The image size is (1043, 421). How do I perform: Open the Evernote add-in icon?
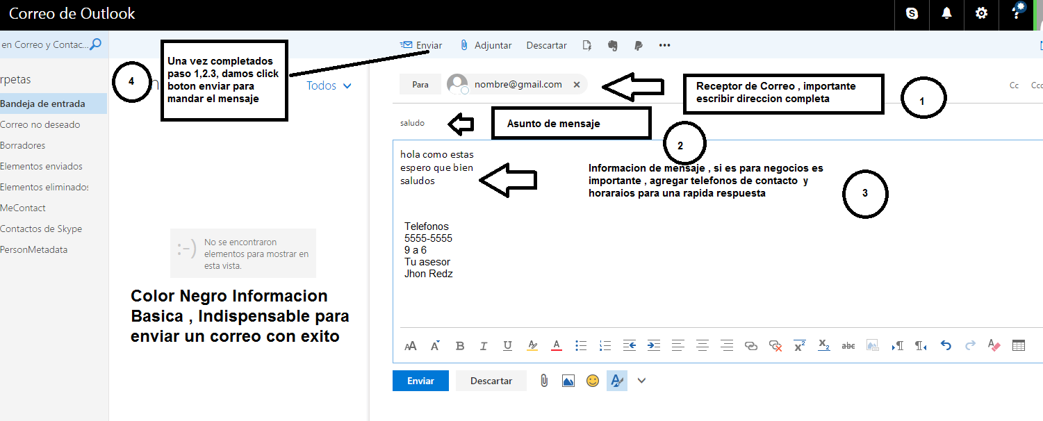tap(612, 45)
